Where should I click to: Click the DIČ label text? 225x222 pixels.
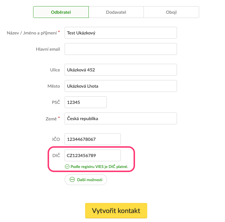tap(56, 155)
